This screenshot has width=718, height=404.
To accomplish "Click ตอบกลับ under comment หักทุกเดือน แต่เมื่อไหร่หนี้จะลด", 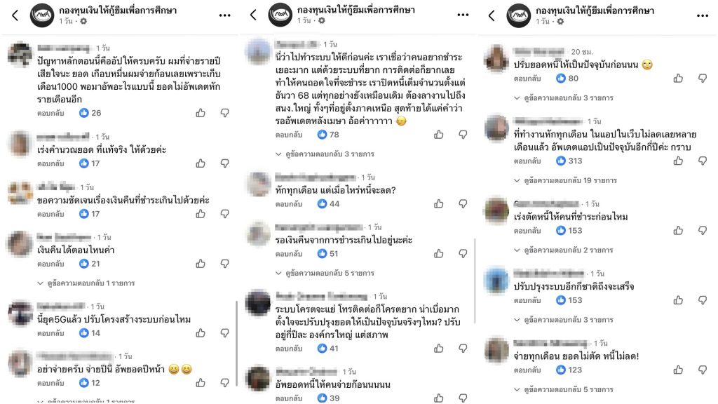I will (x=289, y=204).
